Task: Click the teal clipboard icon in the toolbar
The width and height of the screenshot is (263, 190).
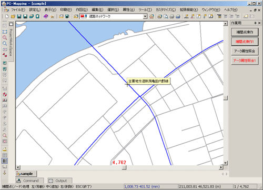Action: [37, 16]
